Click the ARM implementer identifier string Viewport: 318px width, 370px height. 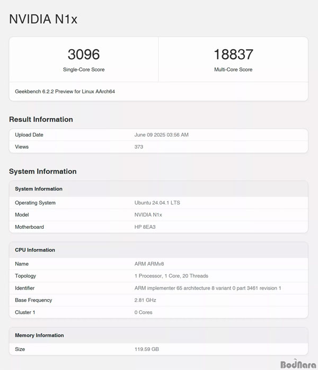point(208,288)
